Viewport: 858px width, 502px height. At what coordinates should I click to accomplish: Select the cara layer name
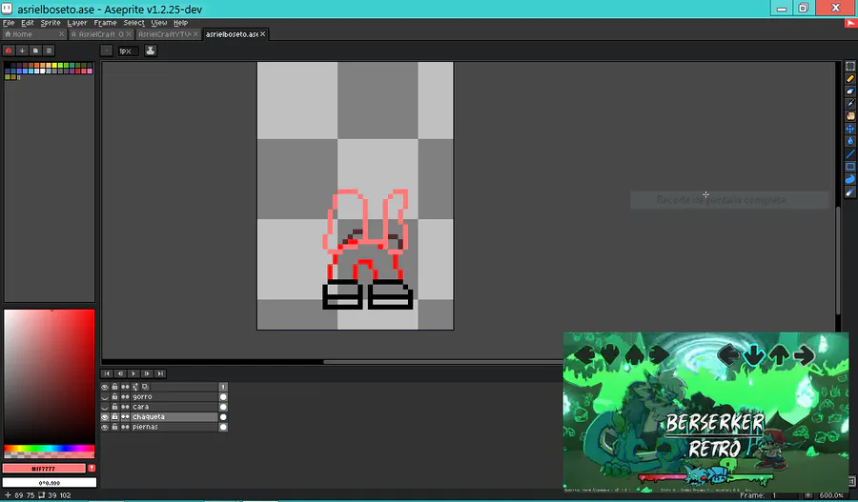[x=141, y=407]
